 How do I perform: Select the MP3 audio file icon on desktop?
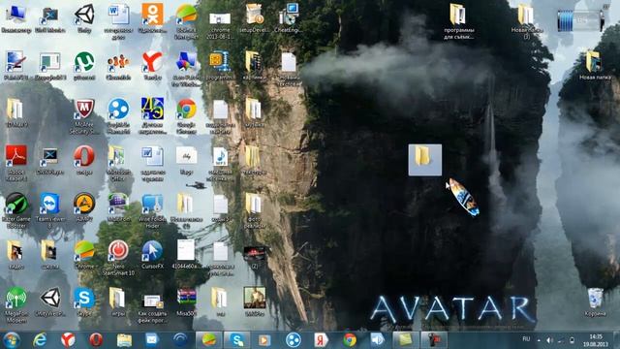tap(220, 163)
